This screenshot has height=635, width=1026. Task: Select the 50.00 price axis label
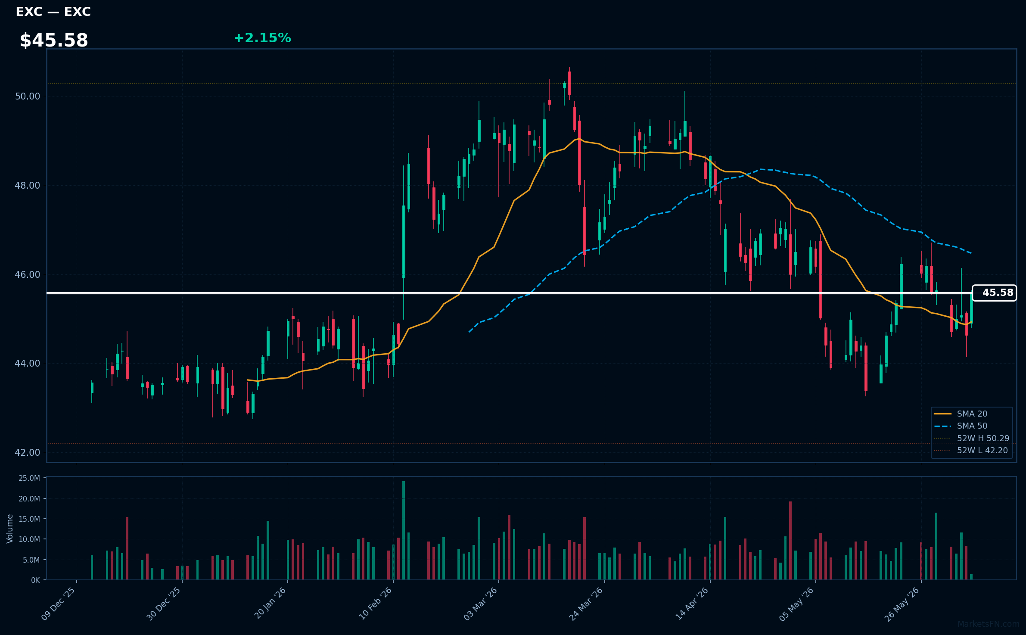[28, 96]
